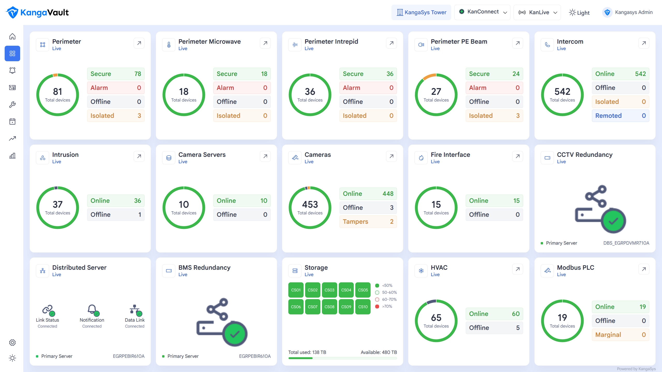The height and width of the screenshot is (372, 662).
Task: Click the Cameras Tampers 2 row
Action: 368,222
